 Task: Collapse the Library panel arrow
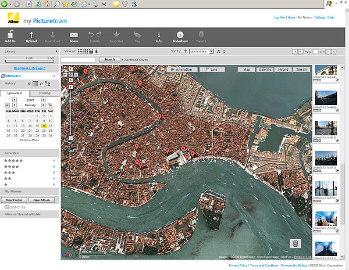[x=56, y=52]
